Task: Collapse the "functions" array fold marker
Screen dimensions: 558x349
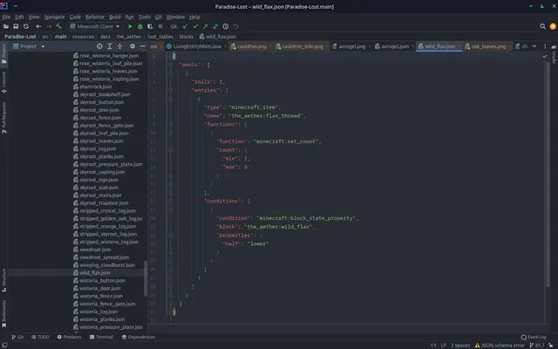Action: [x=171, y=125]
